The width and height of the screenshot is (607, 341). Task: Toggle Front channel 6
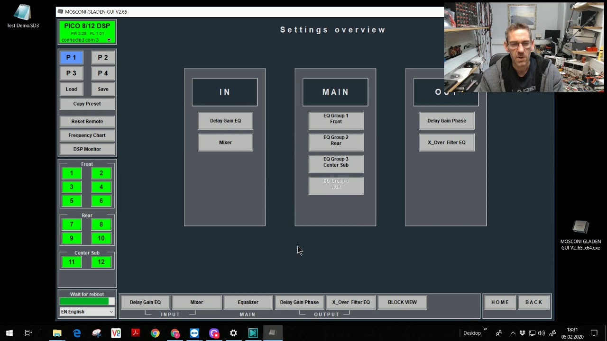101,201
